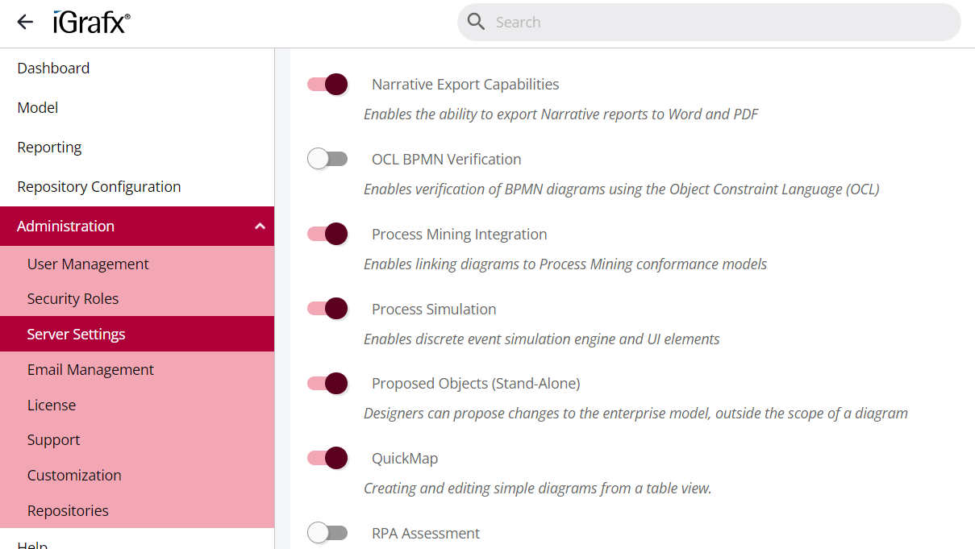
Task: Select the License submenu item
Action: (x=52, y=406)
